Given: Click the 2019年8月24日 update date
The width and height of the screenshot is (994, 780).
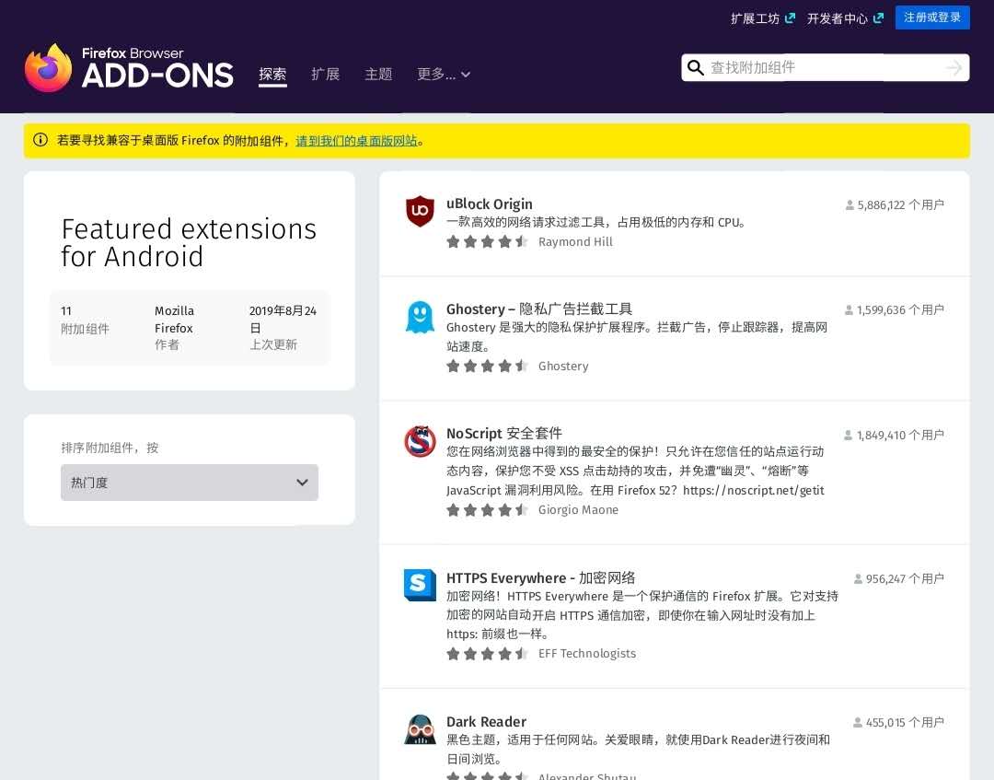Looking at the screenshot, I should (283, 320).
